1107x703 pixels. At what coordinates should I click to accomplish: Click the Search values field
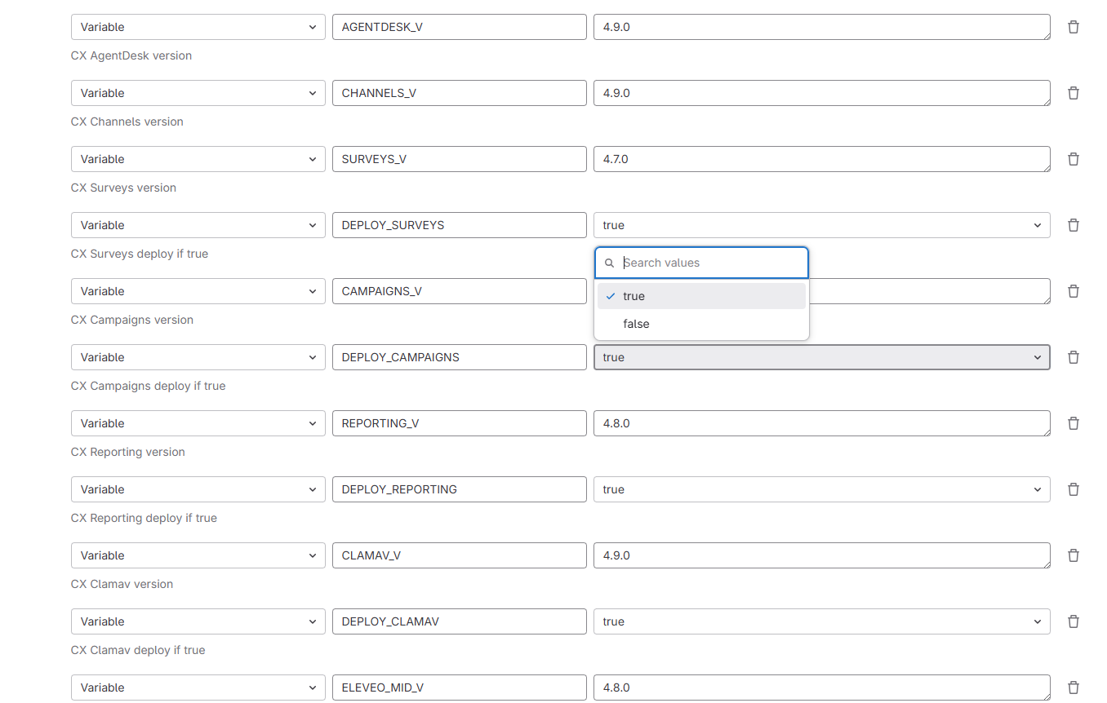(710, 263)
